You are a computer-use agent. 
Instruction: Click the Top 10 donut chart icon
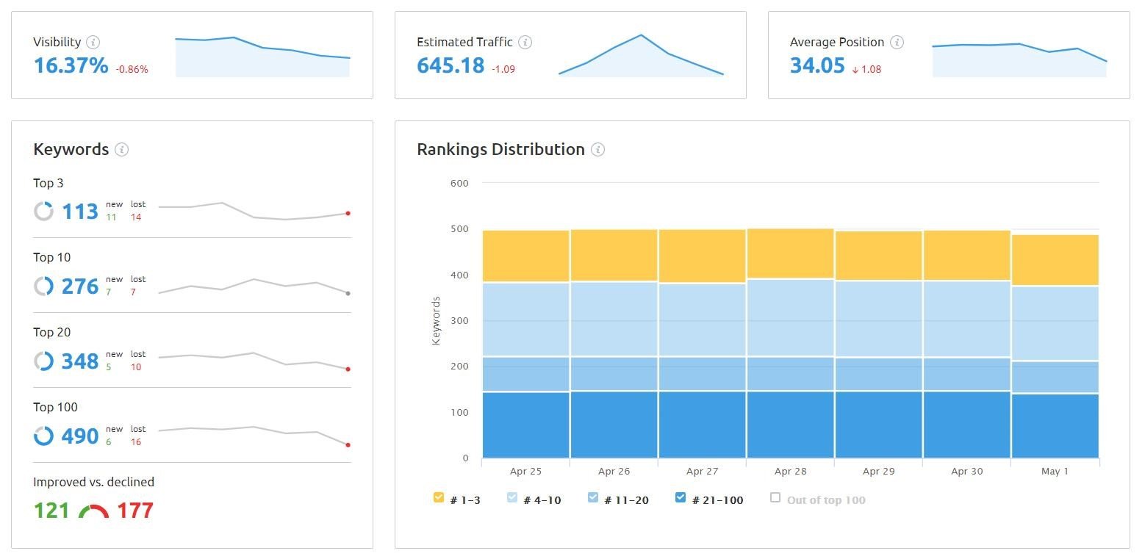pos(44,286)
